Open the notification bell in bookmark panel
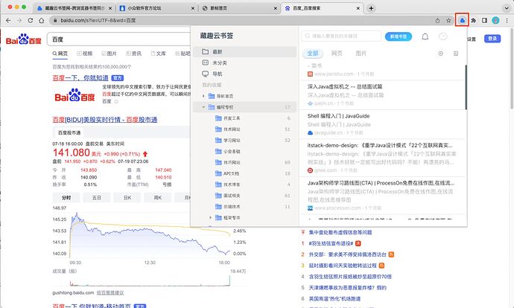This screenshot has height=308, width=514. click(x=425, y=36)
